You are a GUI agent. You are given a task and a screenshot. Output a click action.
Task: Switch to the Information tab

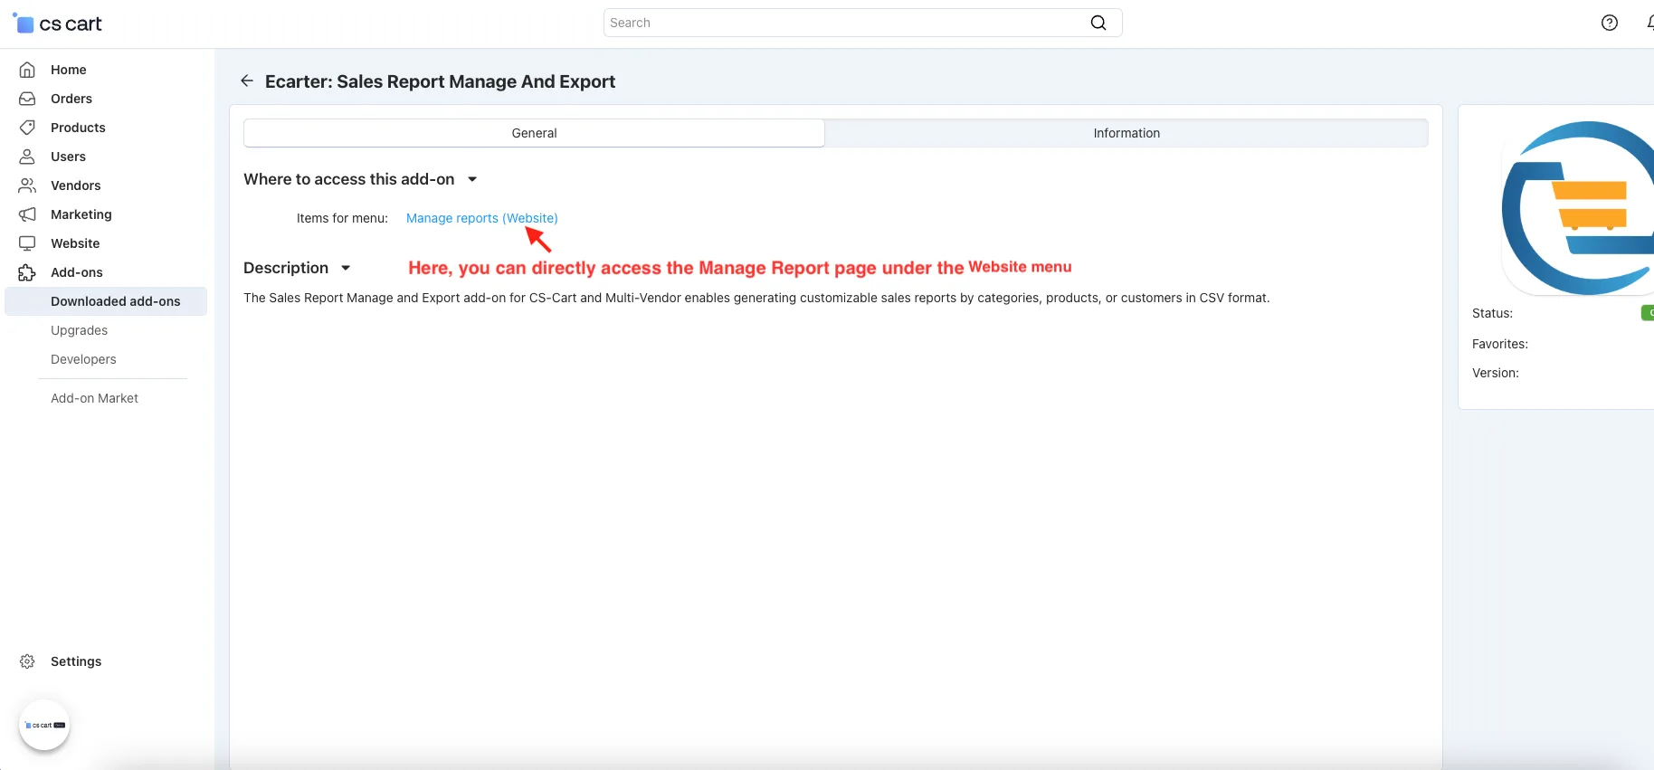[1126, 133]
